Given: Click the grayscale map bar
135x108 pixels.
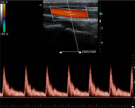Looking at the screenshot, I should pyautogui.click(x=1, y=18).
